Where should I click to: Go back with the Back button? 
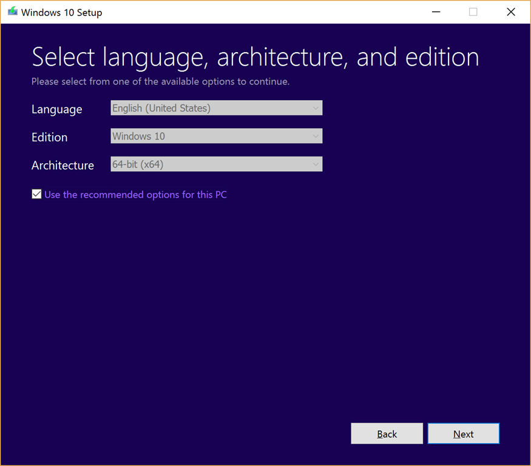(387, 433)
